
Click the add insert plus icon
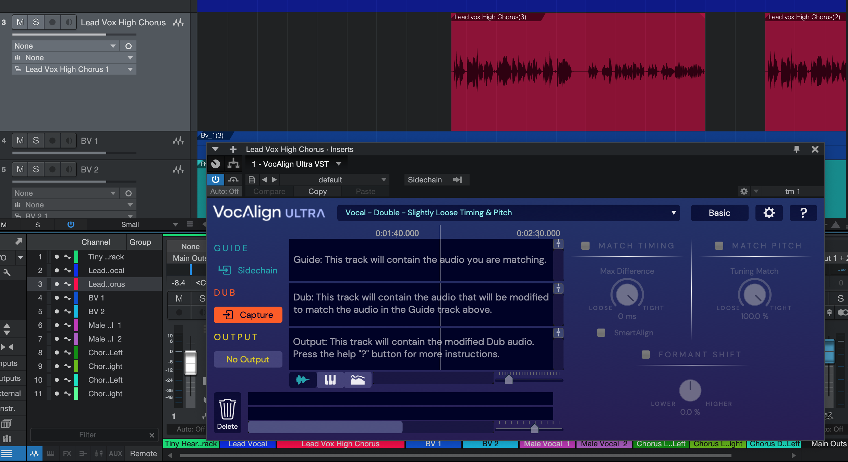233,149
